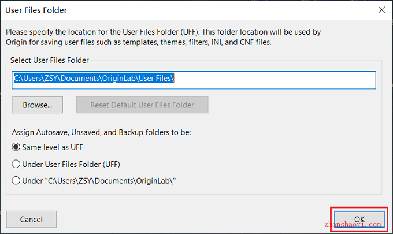The width and height of the screenshot is (393, 234).
Task: Click the OriginLab path label of third option
Action: click(x=99, y=181)
